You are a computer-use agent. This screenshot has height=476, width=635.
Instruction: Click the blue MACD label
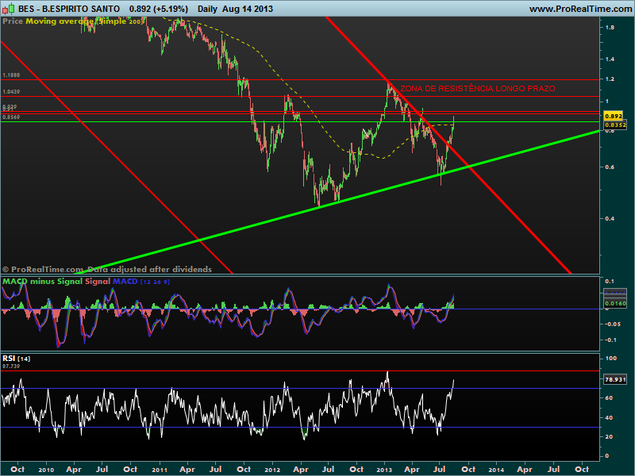point(125,282)
